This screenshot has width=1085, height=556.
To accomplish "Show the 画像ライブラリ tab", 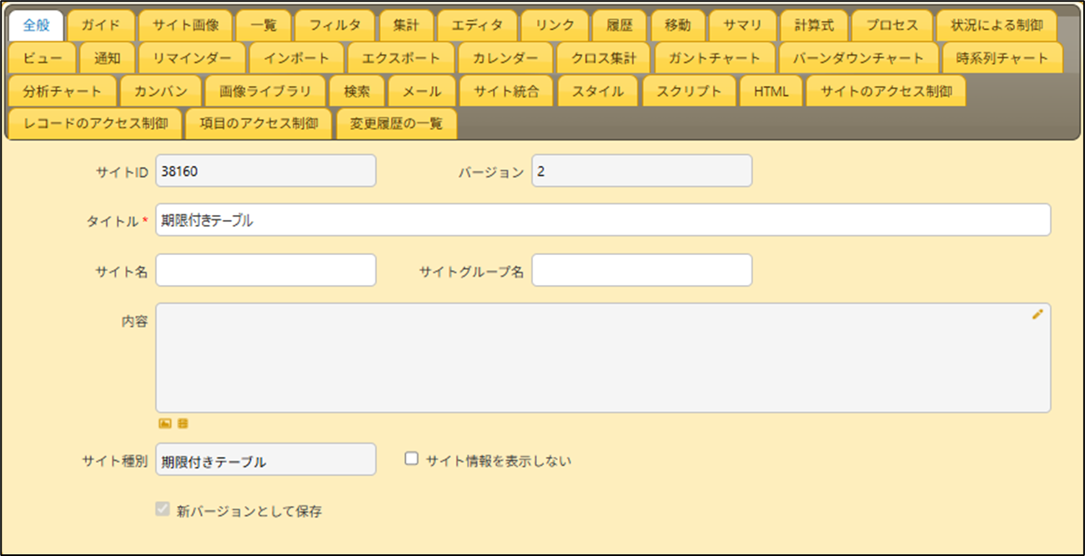I will click(x=259, y=91).
